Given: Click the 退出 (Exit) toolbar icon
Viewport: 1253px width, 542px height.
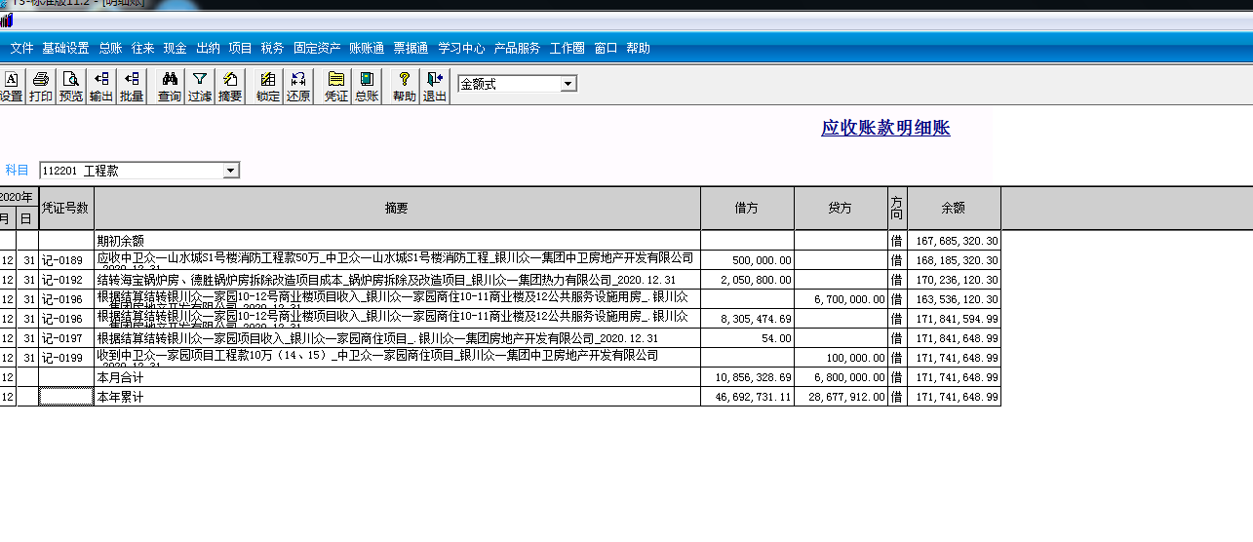Looking at the screenshot, I should click(435, 87).
